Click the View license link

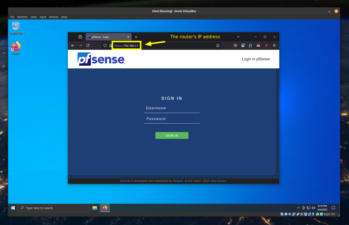[x=218, y=181]
